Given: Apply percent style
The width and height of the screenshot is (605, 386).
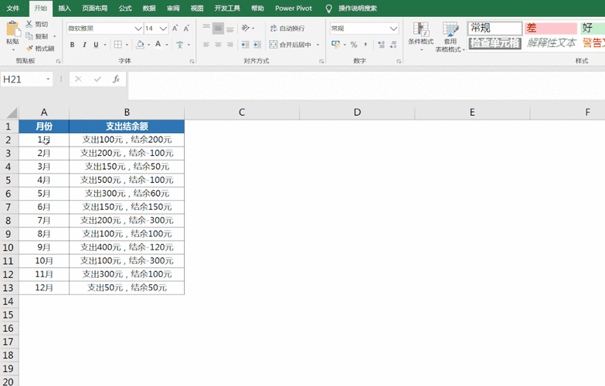Looking at the screenshot, I should pos(354,45).
